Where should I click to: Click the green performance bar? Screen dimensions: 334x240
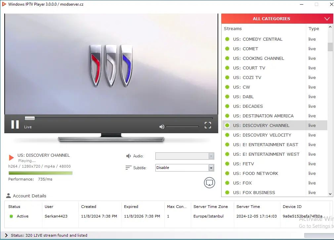click(40, 173)
